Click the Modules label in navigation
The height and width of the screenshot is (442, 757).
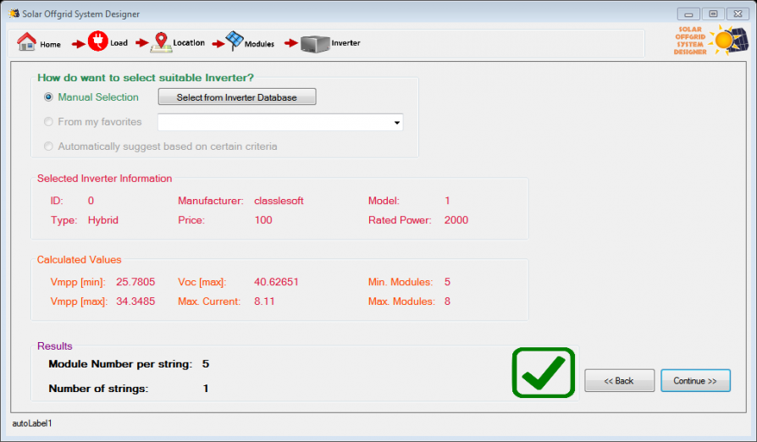click(x=259, y=44)
